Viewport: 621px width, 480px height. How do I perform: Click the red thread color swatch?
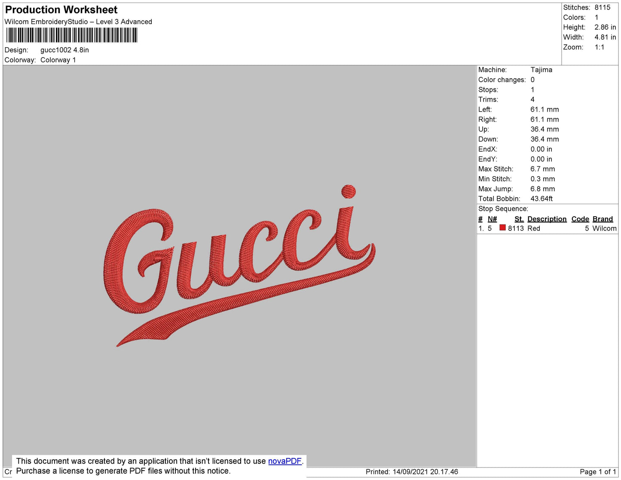tap(502, 228)
